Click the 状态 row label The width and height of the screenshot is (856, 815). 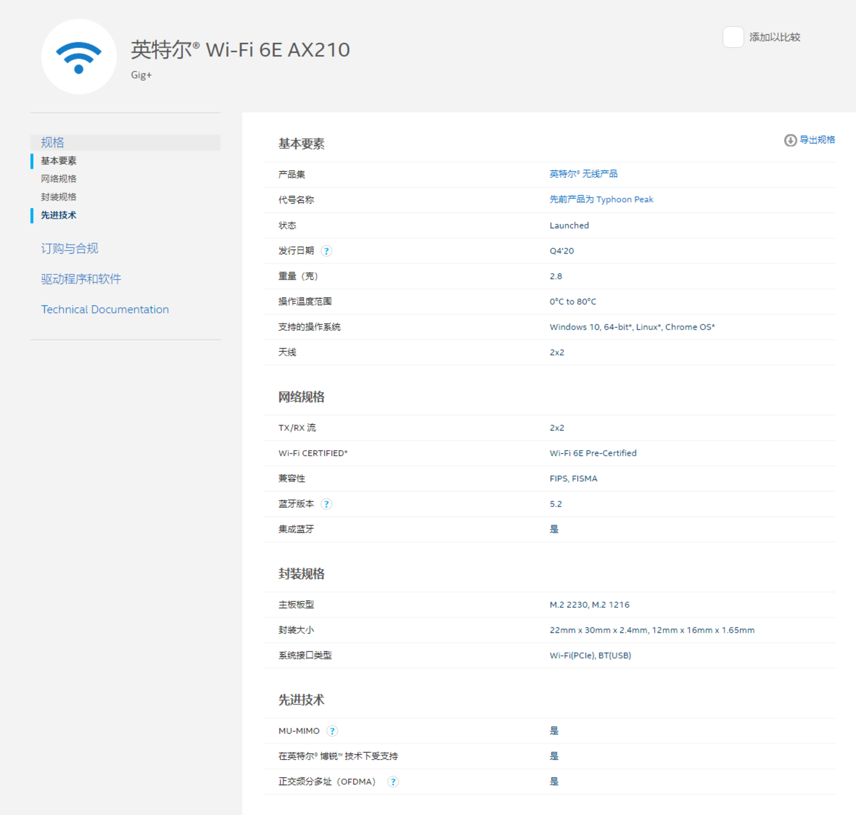[x=287, y=225]
